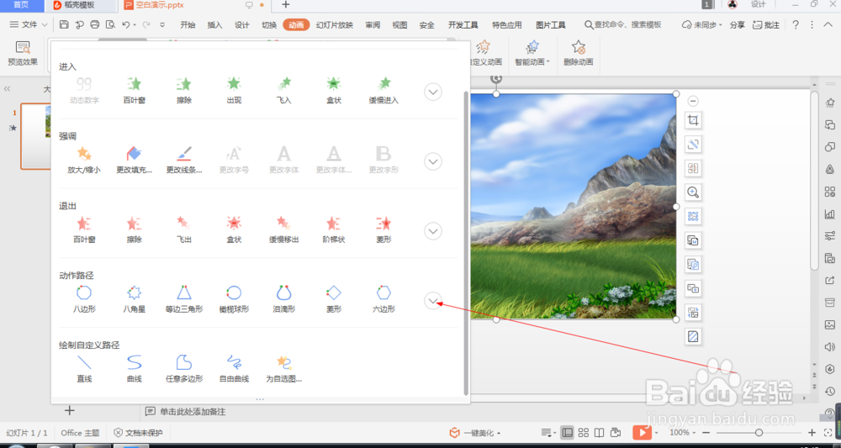Select slide 1 thumbnail
Viewport: 841px width, 448px height.
coord(36,136)
